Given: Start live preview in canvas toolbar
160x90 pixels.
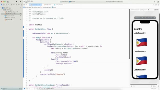Looking at the screenshot, I should 142,18.
